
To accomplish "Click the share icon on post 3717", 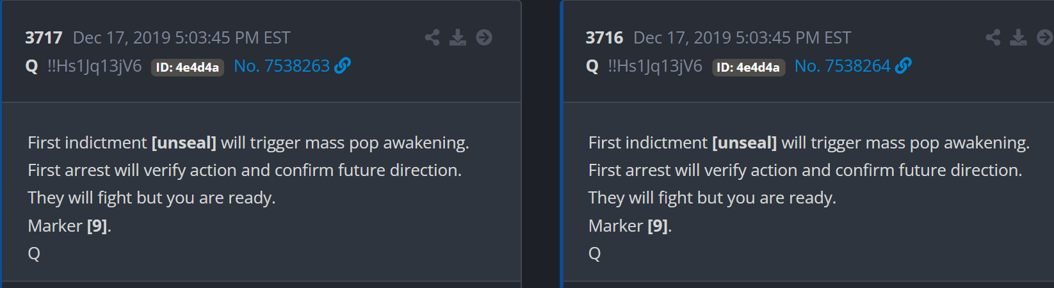I will 432,38.
